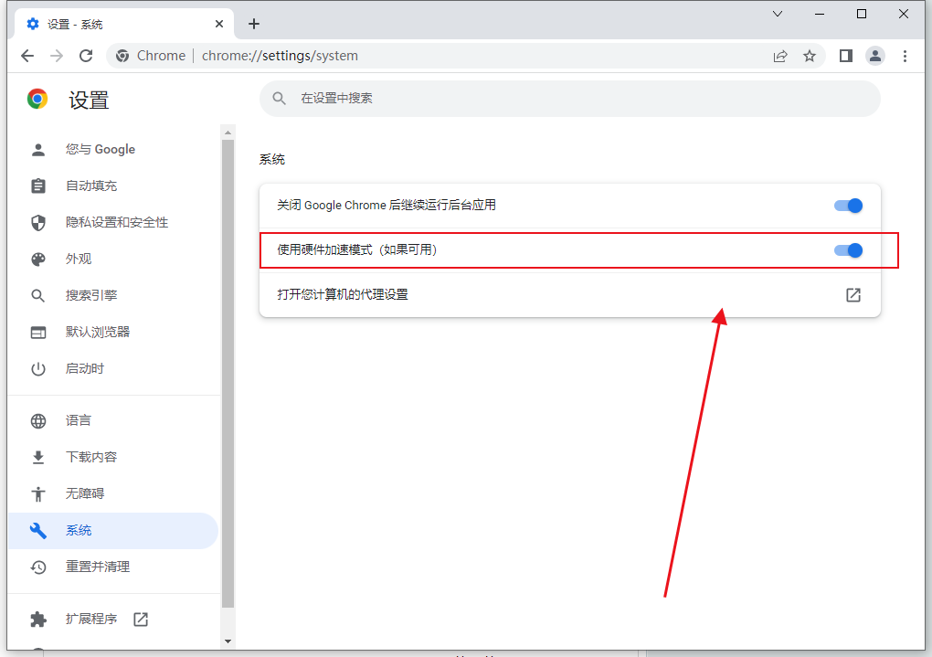The width and height of the screenshot is (932, 657).
Task: Click sidebar scrollbar down arrow
Action: tap(228, 641)
